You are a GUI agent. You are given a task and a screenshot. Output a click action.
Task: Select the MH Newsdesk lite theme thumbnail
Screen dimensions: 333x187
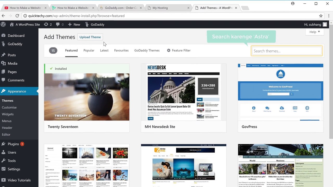coord(184,92)
